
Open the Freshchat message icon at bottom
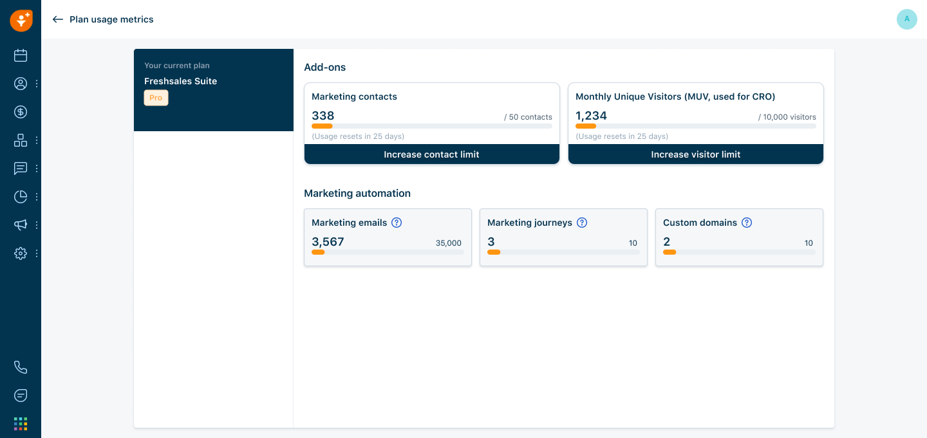[x=21, y=396]
